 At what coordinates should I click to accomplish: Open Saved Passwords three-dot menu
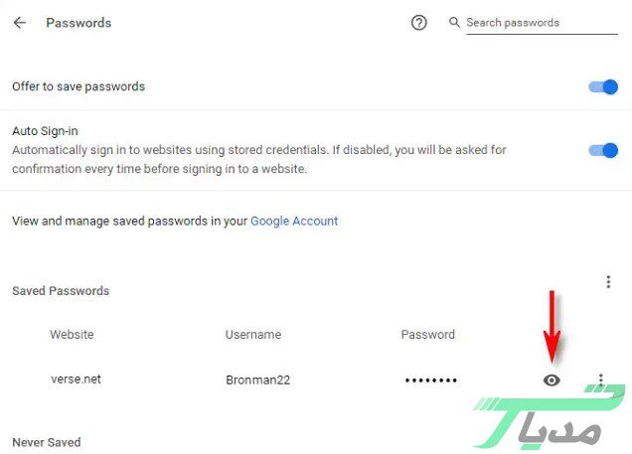(608, 282)
